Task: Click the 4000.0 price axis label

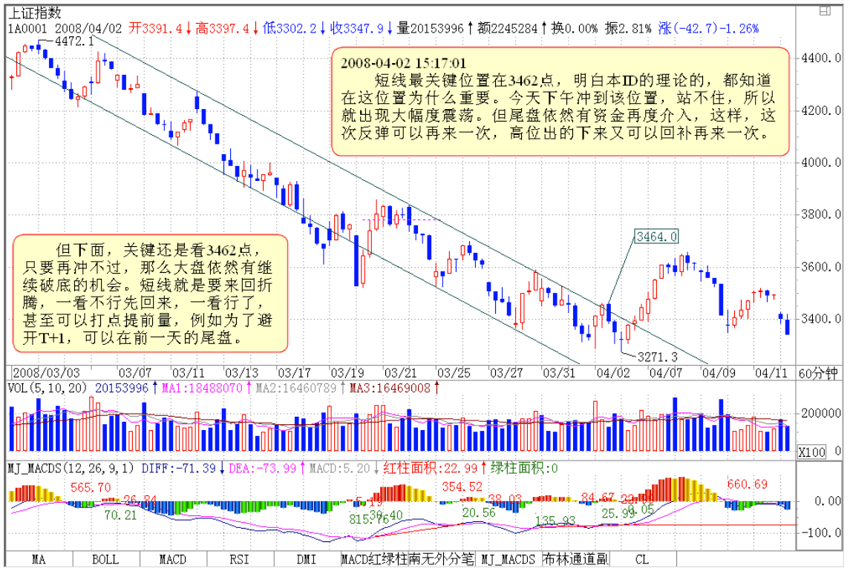Action: coord(821,162)
